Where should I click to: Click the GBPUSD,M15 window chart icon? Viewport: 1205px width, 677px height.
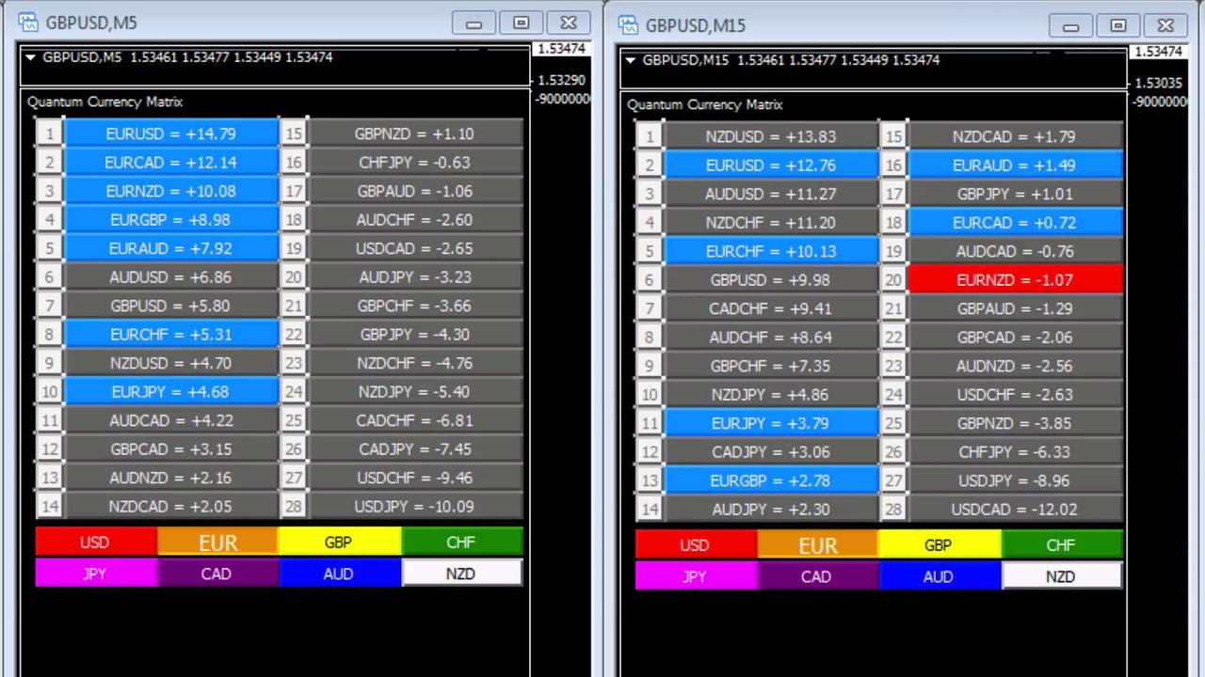click(629, 25)
